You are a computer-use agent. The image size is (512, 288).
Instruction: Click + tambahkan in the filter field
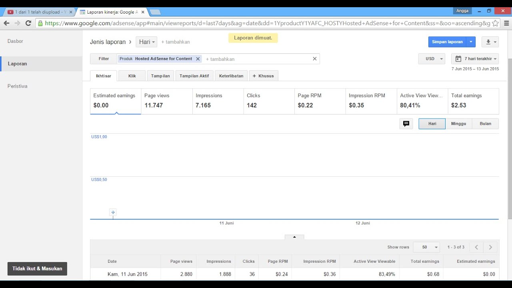pos(220,59)
